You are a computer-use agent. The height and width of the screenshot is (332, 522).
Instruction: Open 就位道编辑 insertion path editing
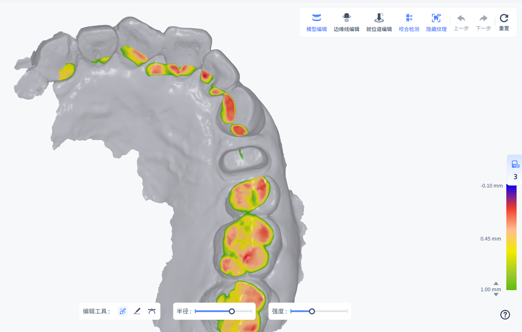[x=379, y=23]
